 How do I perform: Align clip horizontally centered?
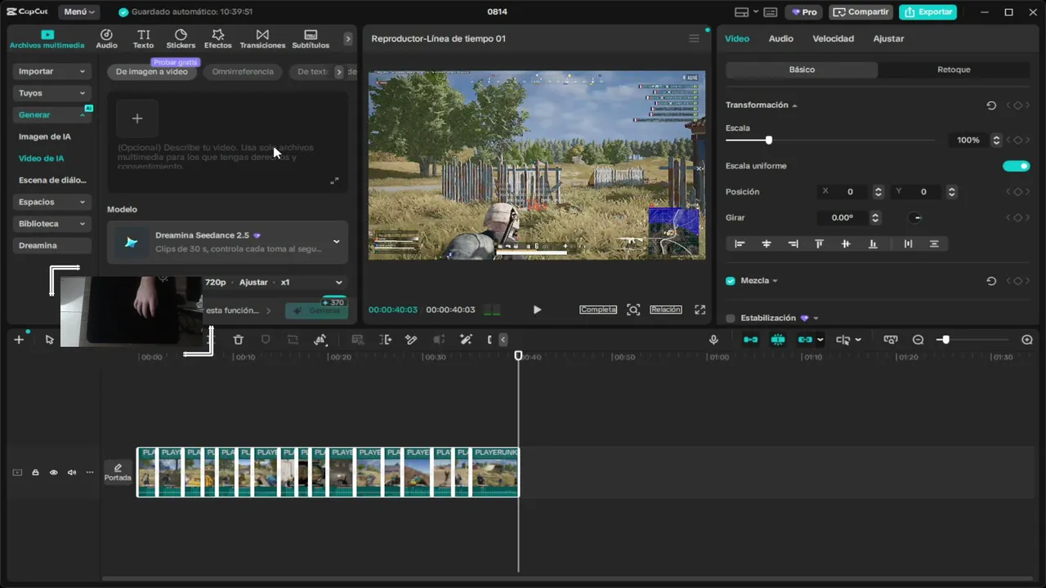[x=767, y=243]
